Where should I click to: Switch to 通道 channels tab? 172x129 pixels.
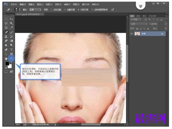tap(138, 16)
